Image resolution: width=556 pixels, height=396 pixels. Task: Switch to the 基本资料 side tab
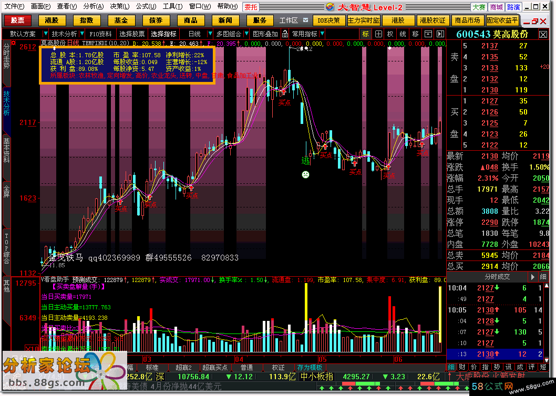coord(7,150)
